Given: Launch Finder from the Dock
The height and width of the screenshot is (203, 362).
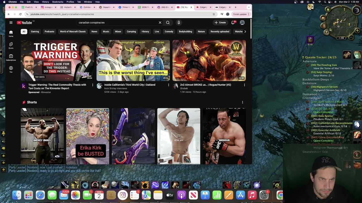Looking at the screenshot, I should (17, 195).
